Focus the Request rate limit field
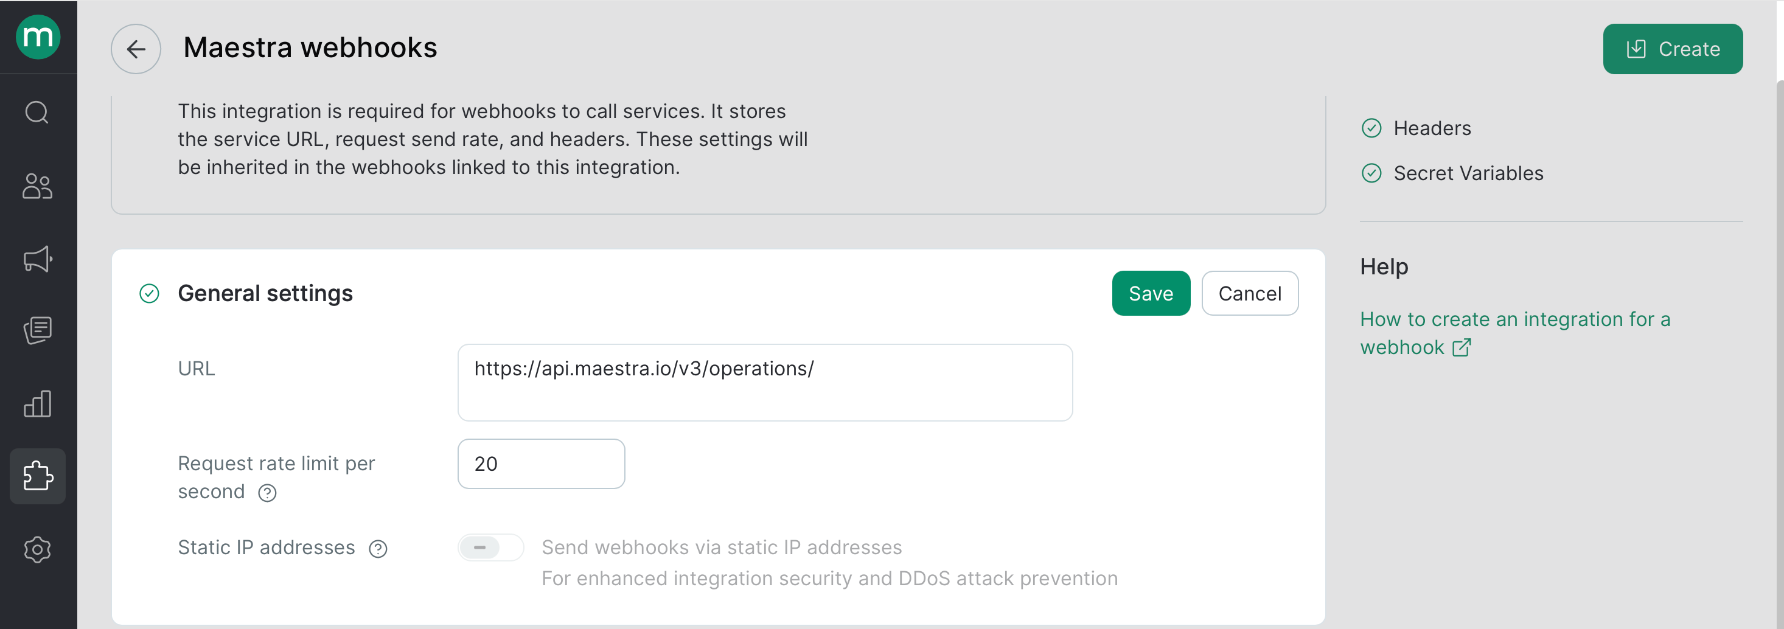The width and height of the screenshot is (1784, 629). [542, 464]
